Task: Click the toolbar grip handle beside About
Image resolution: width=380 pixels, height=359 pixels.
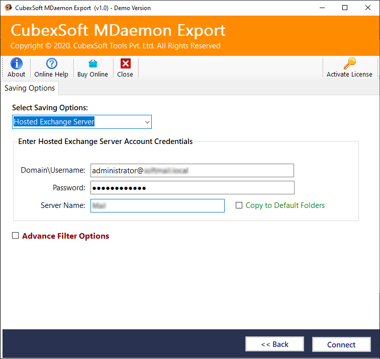Action: coord(4,68)
